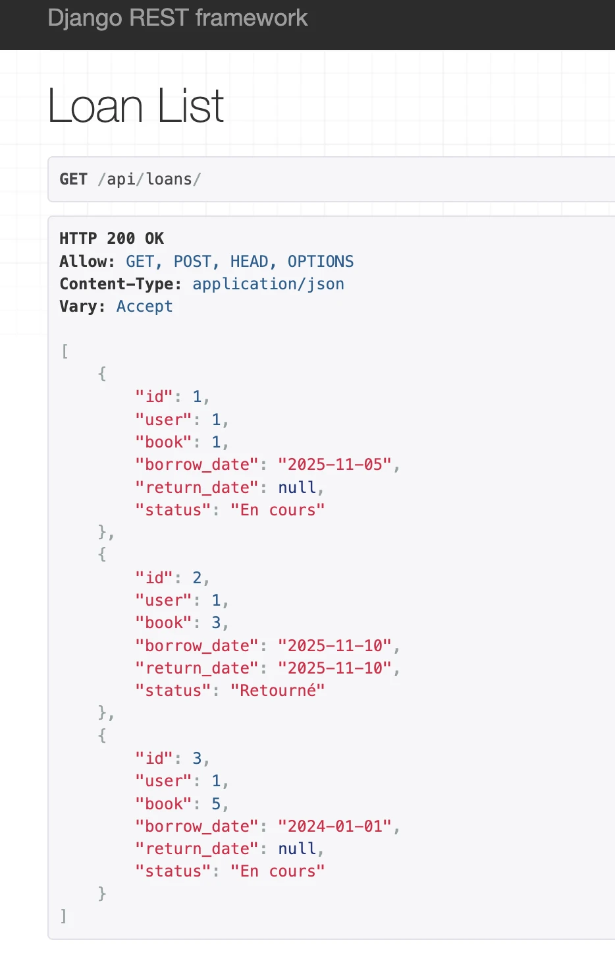This screenshot has width=615, height=953.
Task: Click the OPTIONS method in the Allow header
Action: click(x=320, y=262)
